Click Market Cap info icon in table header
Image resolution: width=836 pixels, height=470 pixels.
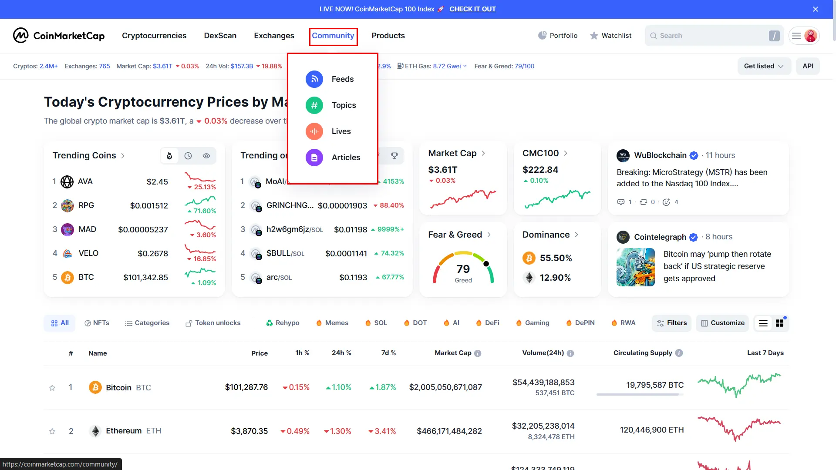point(478,353)
